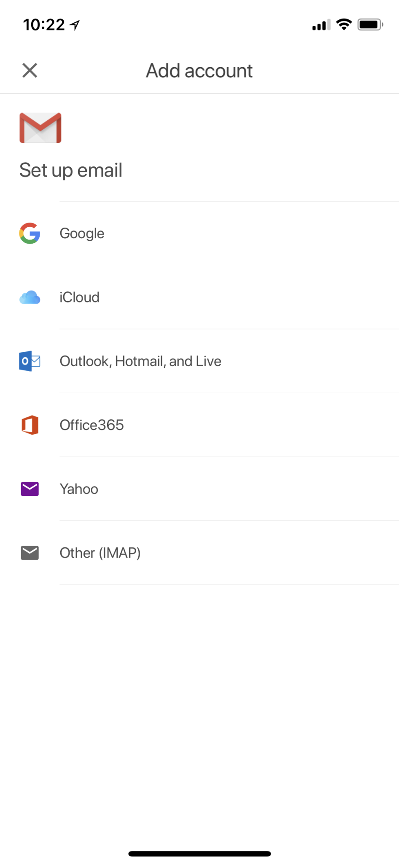Select Office365 account type
Image resolution: width=399 pixels, height=865 pixels.
[199, 425]
